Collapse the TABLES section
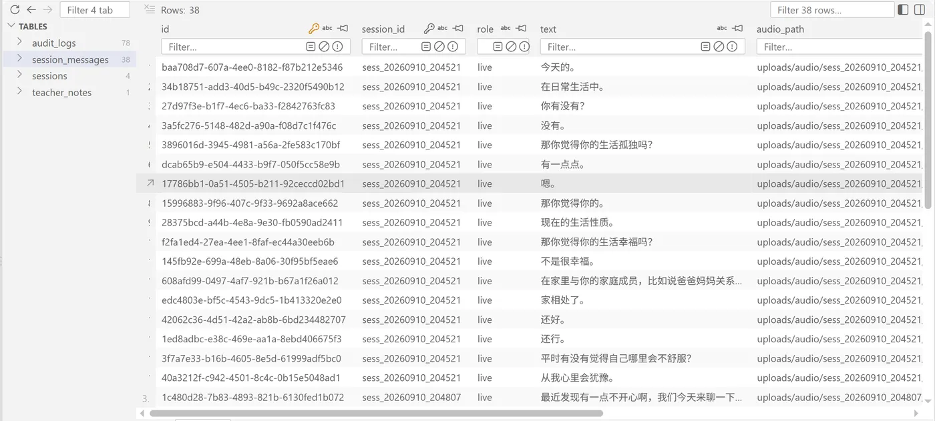This screenshot has height=421, width=935. [11, 27]
